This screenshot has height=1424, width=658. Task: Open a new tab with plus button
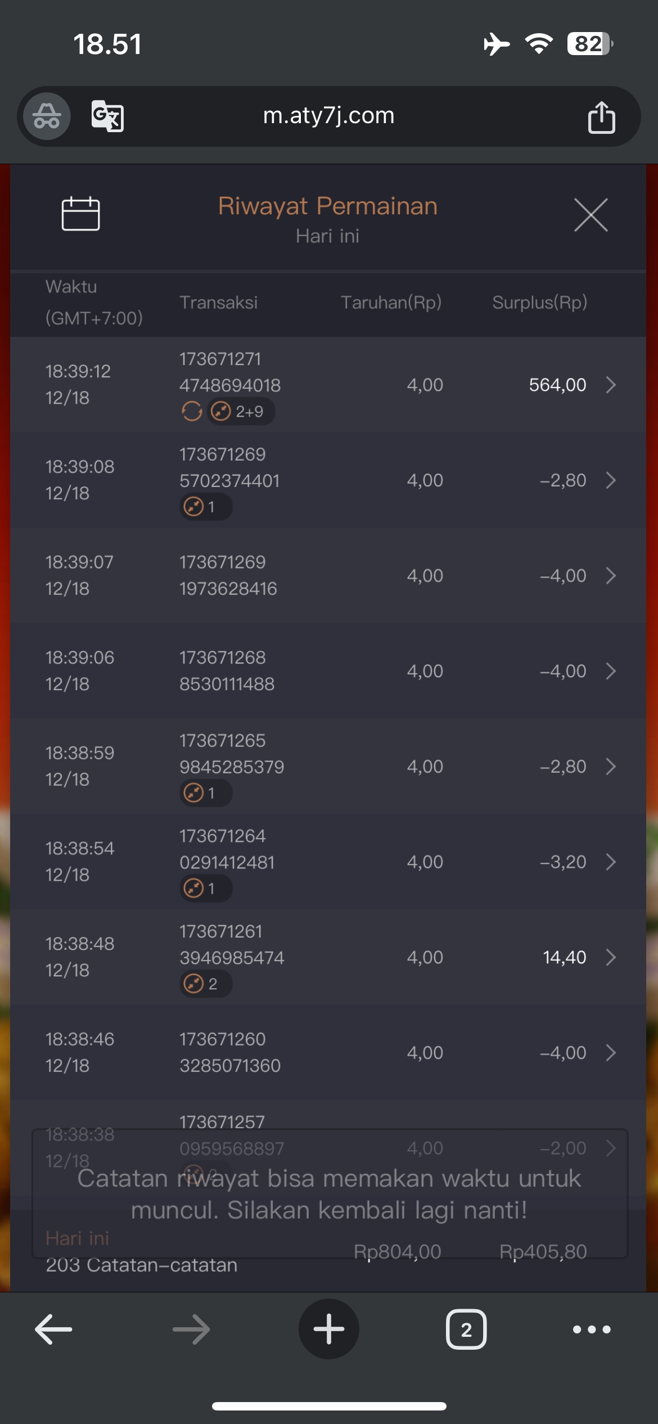click(x=328, y=1330)
